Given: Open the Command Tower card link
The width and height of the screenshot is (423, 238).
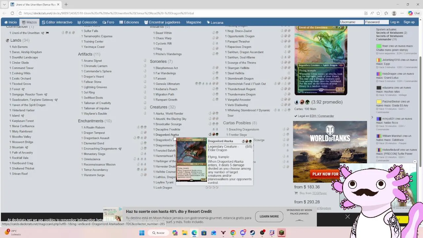Looking at the screenshot, I should click(23, 68).
